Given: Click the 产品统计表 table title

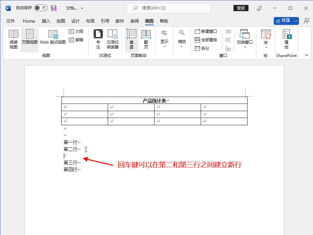Looking at the screenshot, I should point(154,101).
